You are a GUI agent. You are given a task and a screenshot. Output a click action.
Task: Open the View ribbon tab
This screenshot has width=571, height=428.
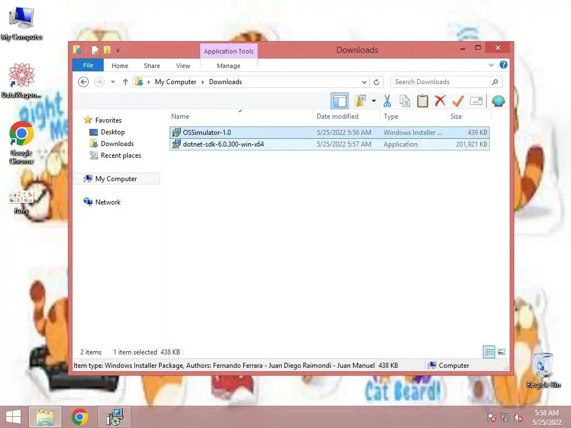pos(183,66)
